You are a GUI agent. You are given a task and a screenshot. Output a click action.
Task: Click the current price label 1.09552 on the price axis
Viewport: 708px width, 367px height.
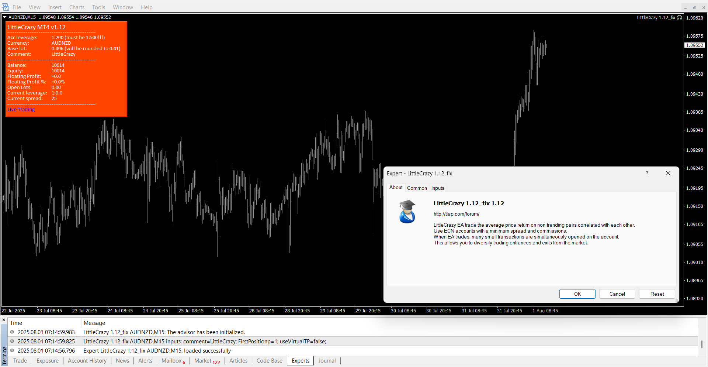coord(695,45)
